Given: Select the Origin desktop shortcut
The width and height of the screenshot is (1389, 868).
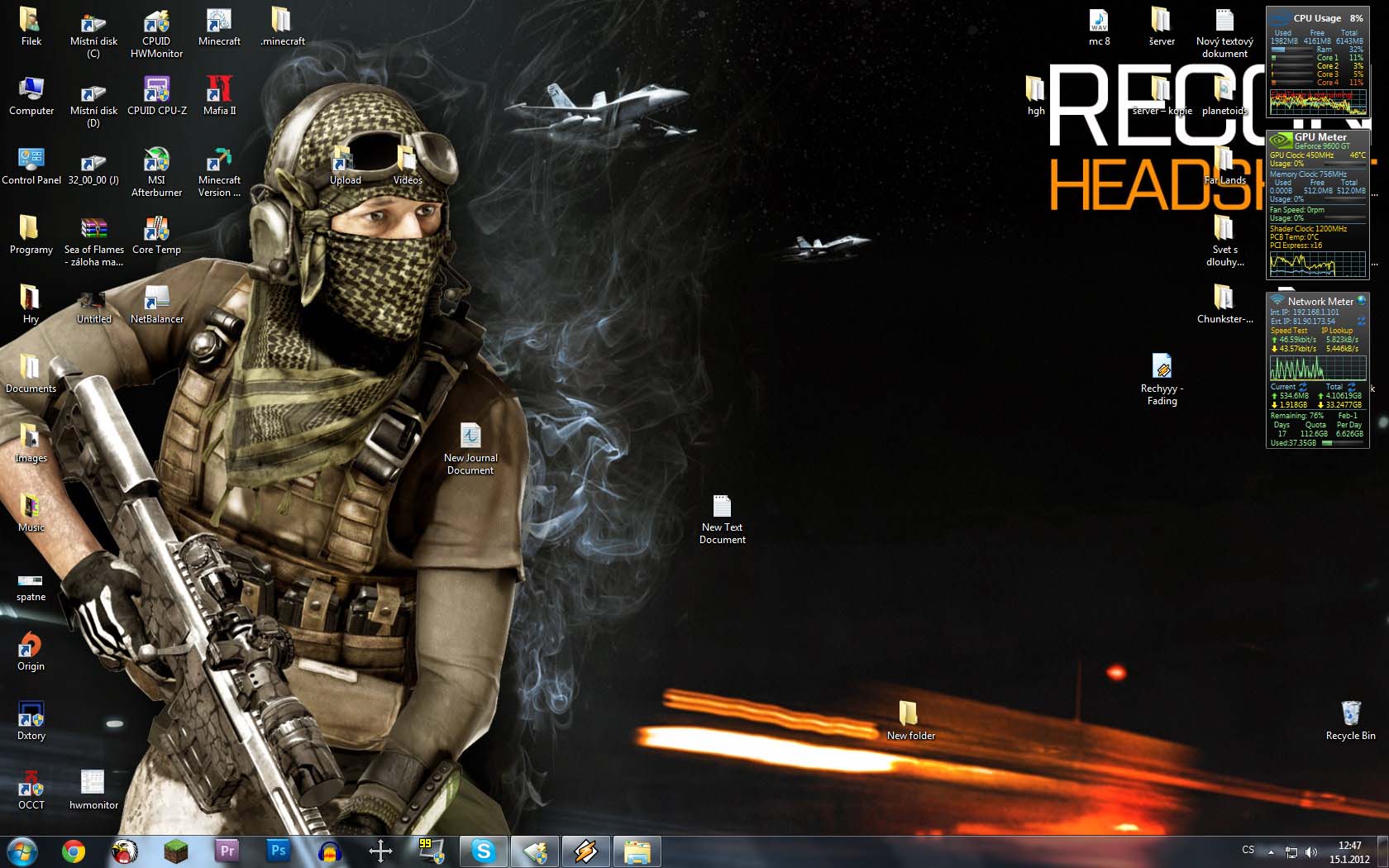Looking at the screenshot, I should (x=31, y=651).
